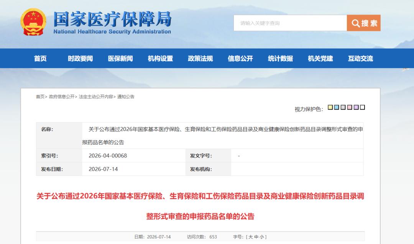The width and height of the screenshot is (414, 244).
Task: Click the 索引号 label cell
Action: pyautogui.click(x=59, y=156)
